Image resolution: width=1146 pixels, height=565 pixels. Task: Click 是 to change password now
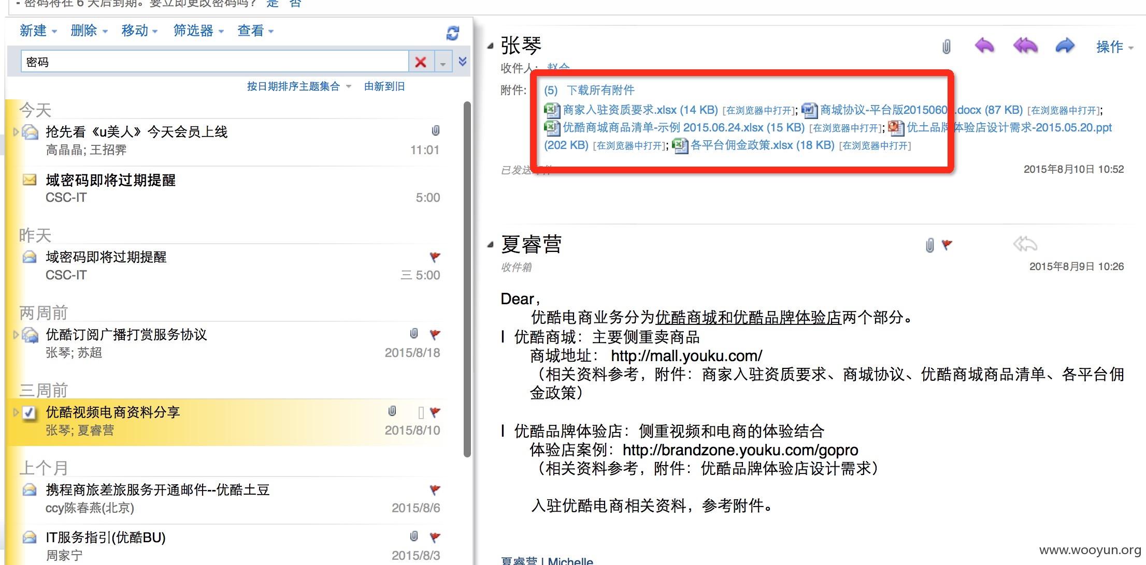[x=273, y=3]
